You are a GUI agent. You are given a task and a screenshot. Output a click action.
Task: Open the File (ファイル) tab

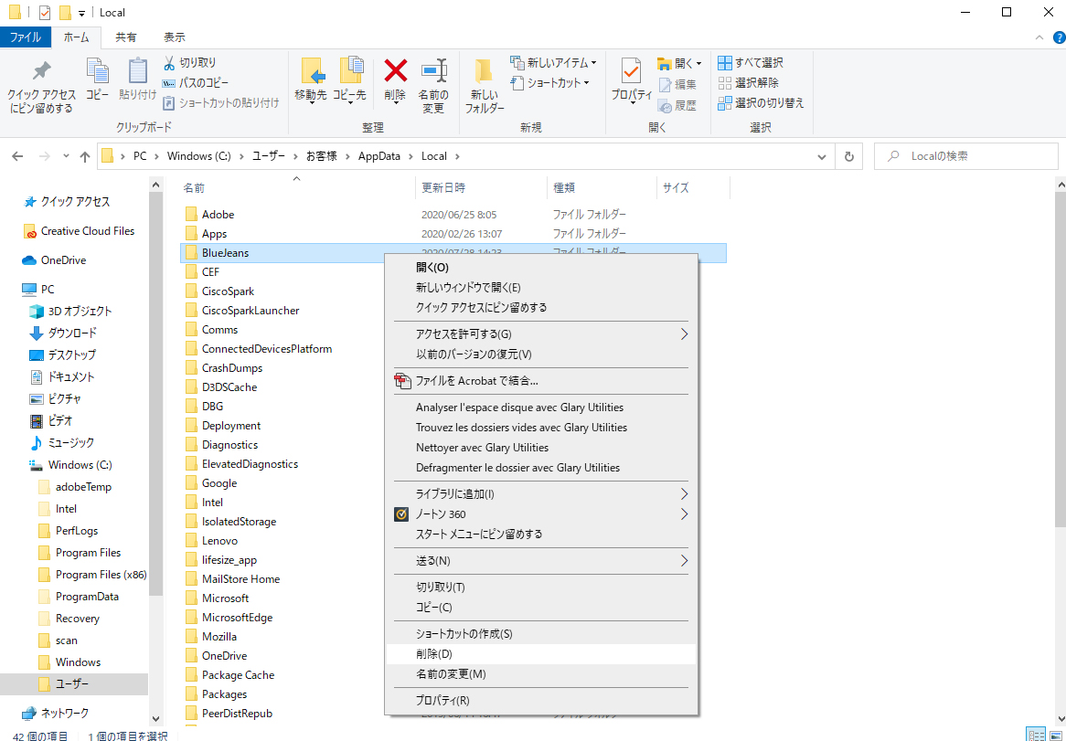(26, 37)
